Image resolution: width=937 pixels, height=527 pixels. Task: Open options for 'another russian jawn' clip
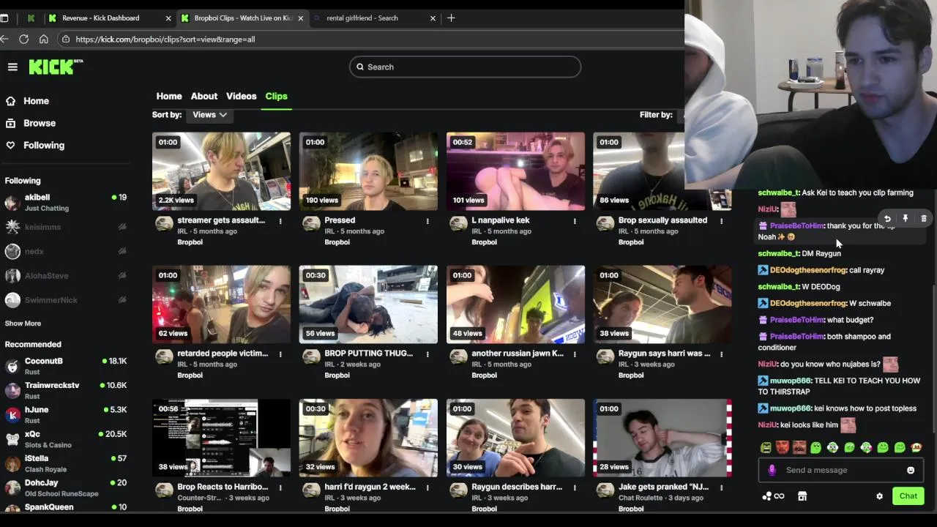[575, 354]
